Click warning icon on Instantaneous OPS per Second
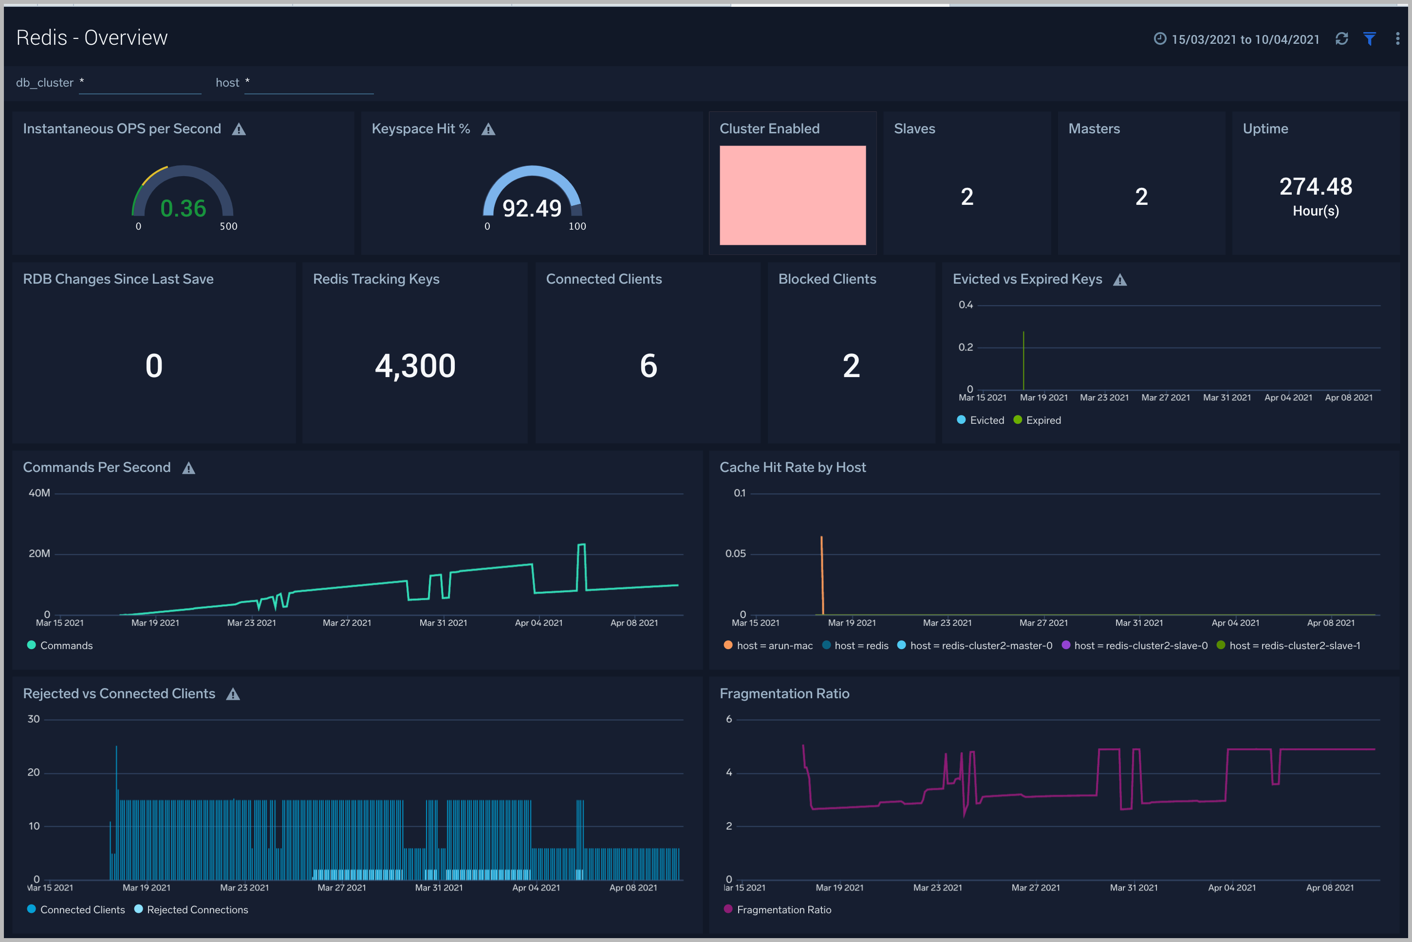The image size is (1412, 942). coord(239,129)
